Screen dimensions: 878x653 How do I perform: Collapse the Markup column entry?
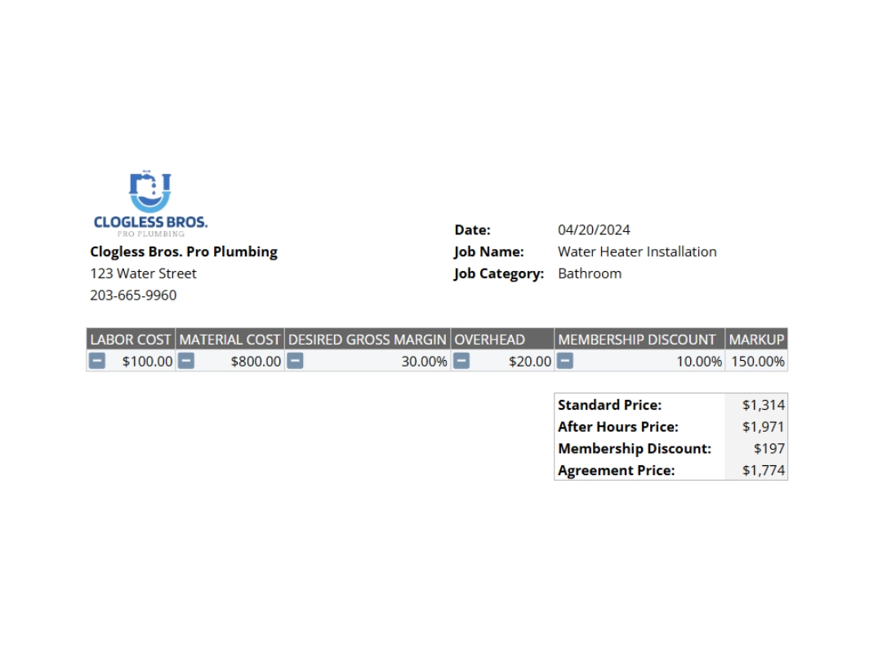[x=757, y=361]
